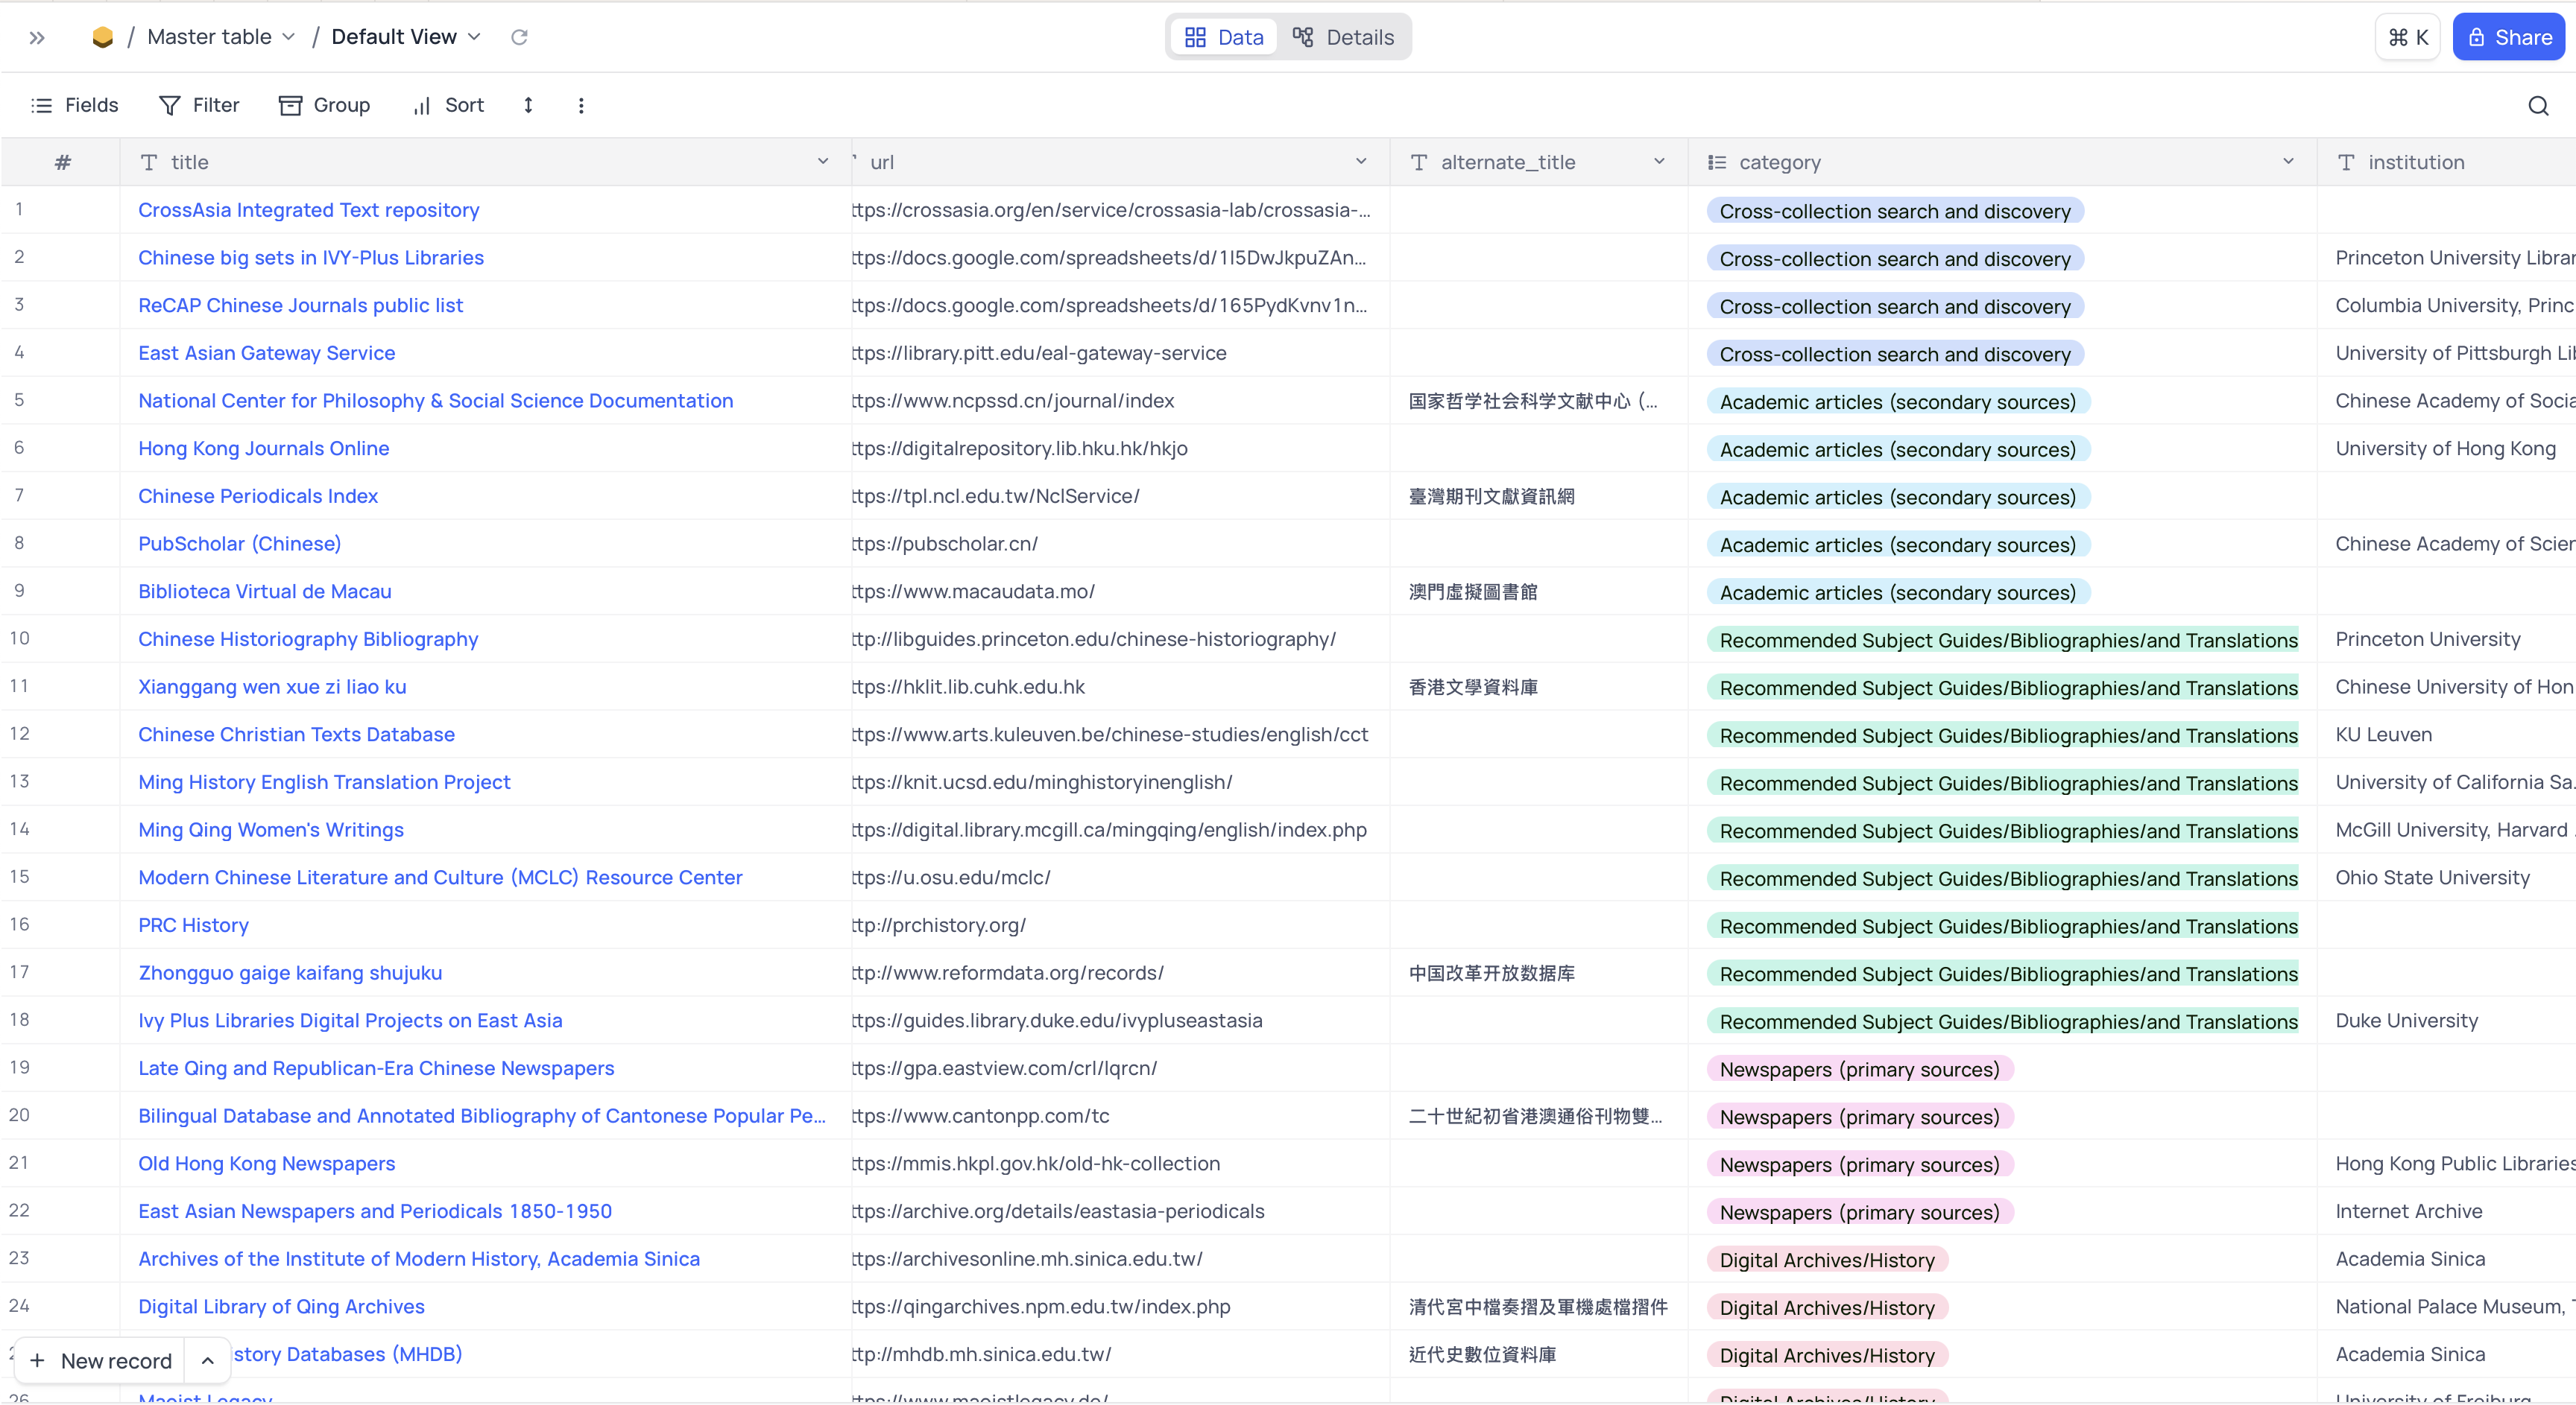
Task: Open the Group tool
Action: [324, 105]
